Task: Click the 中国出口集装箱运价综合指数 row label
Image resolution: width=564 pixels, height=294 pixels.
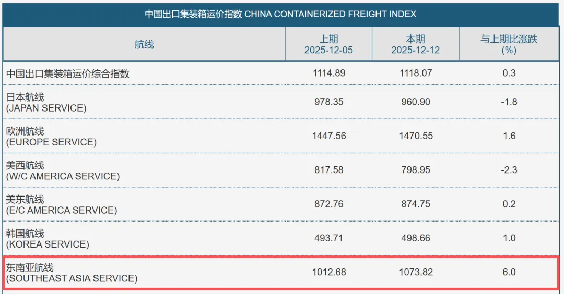Action: (x=68, y=73)
